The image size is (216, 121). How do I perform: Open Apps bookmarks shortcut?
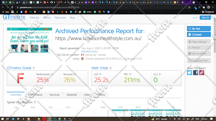6,12
